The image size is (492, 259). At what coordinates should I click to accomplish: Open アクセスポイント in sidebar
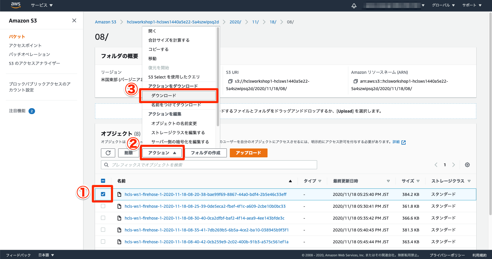click(25, 46)
